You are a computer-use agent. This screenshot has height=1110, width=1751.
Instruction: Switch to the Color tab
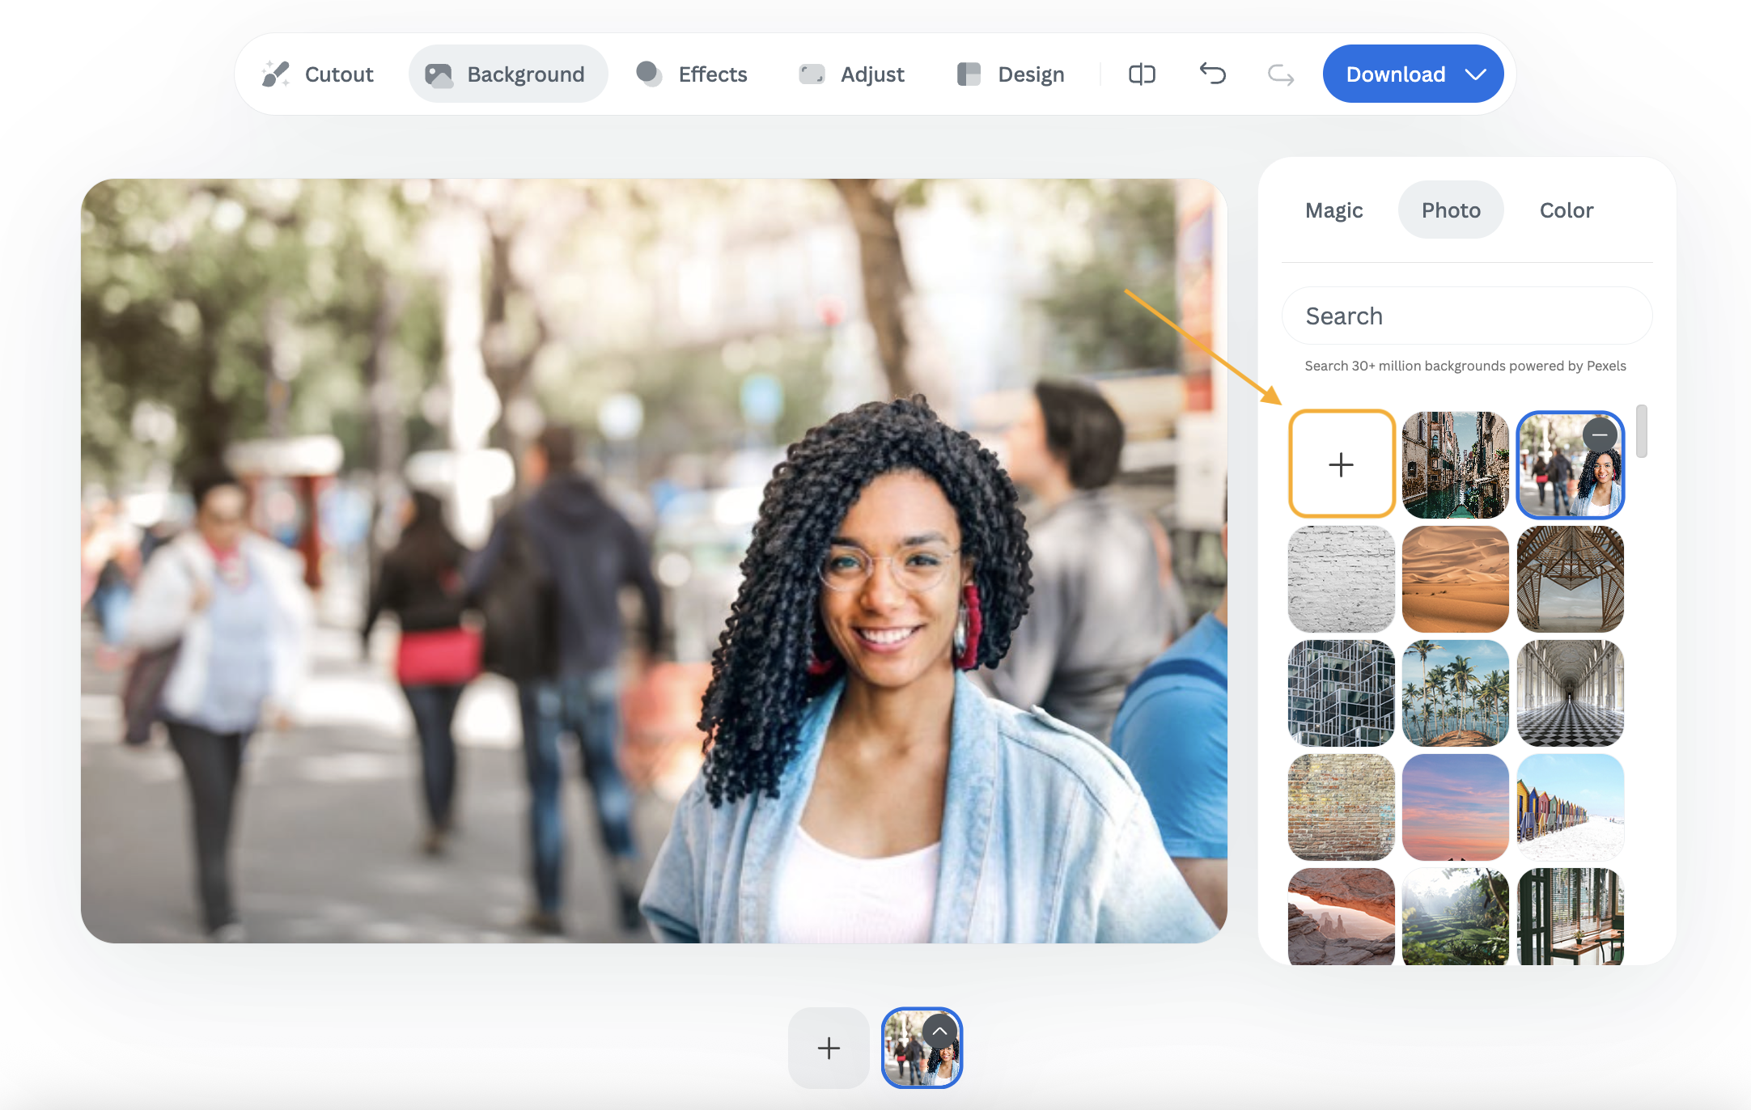(x=1566, y=210)
